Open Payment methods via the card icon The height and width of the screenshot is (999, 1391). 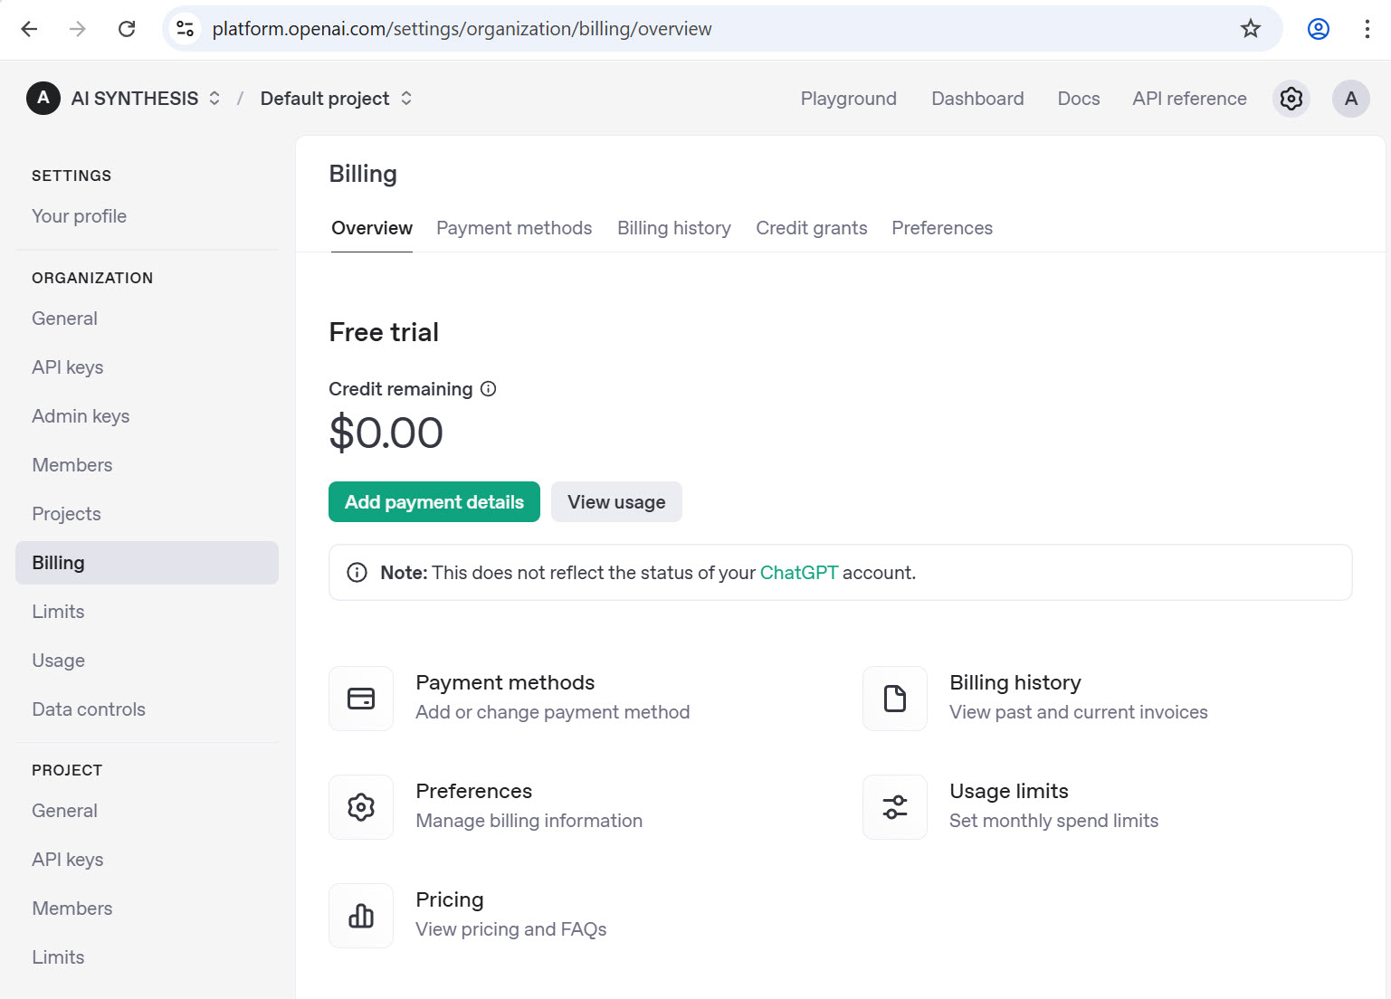pyautogui.click(x=360, y=698)
